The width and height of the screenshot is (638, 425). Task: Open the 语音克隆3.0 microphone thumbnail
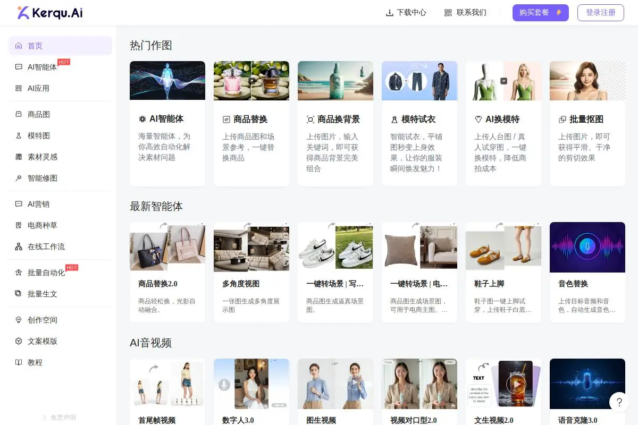[587, 384]
